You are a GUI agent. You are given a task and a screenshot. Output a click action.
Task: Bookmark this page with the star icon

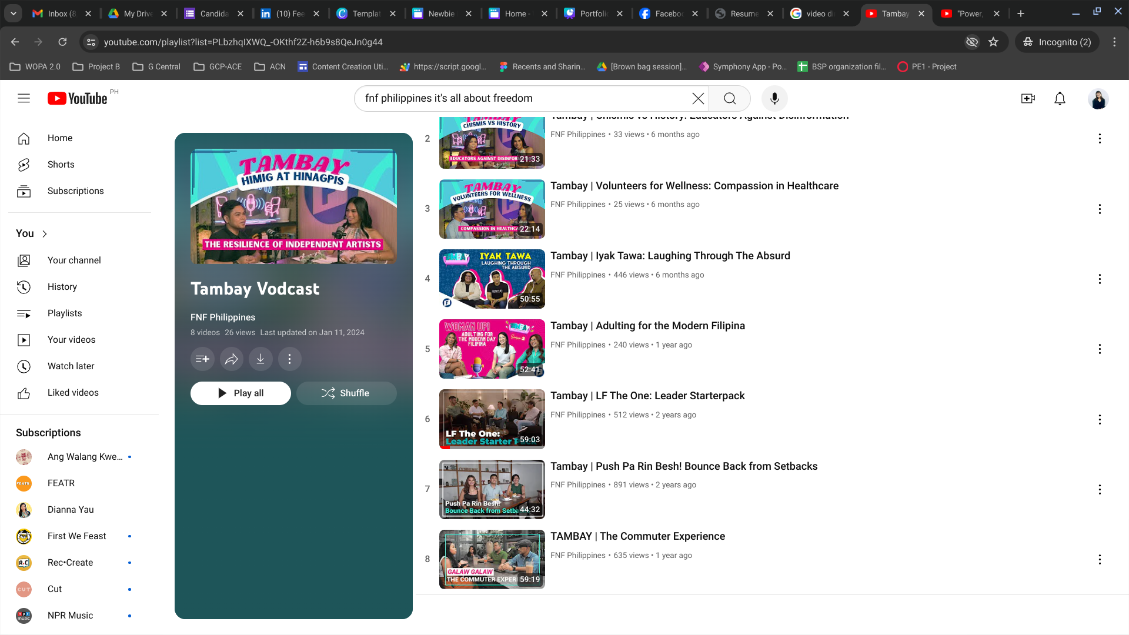pos(993,42)
